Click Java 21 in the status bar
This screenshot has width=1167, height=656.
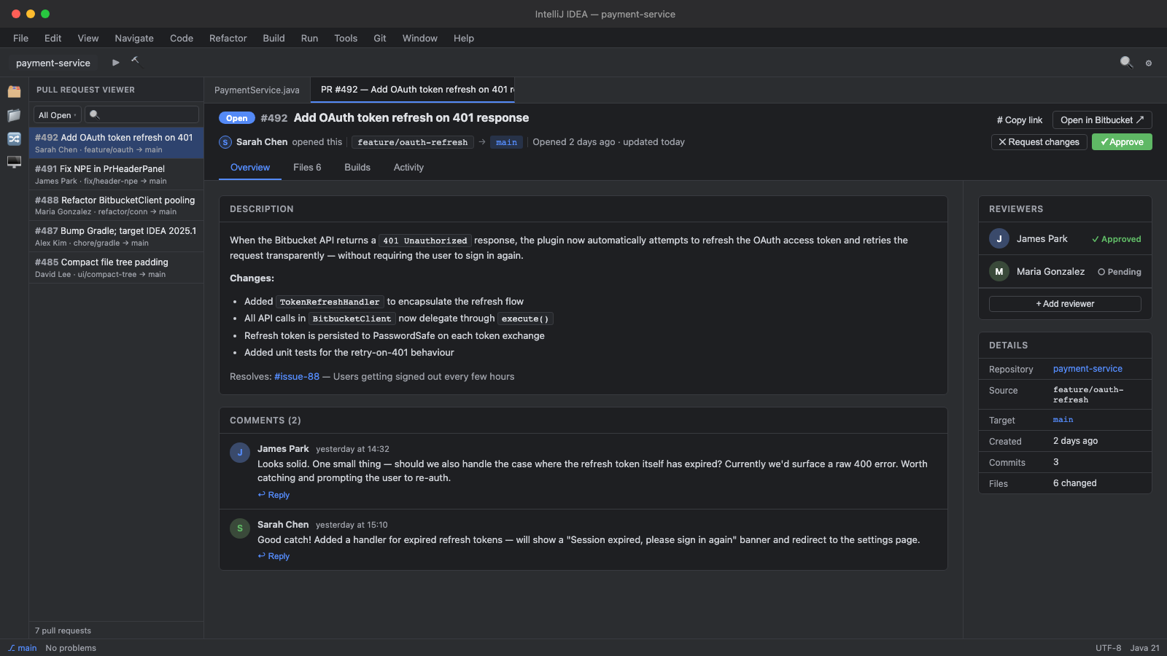(1144, 648)
